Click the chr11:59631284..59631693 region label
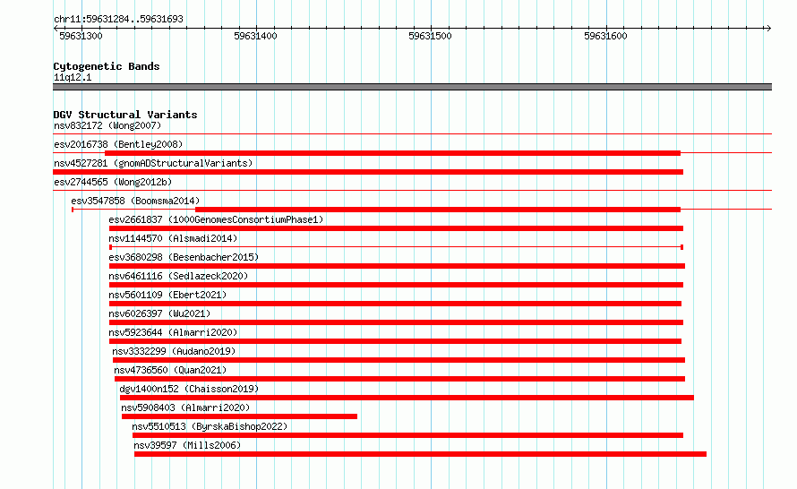The height and width of the screenshot is (489, 797). [x=118, y=20]
